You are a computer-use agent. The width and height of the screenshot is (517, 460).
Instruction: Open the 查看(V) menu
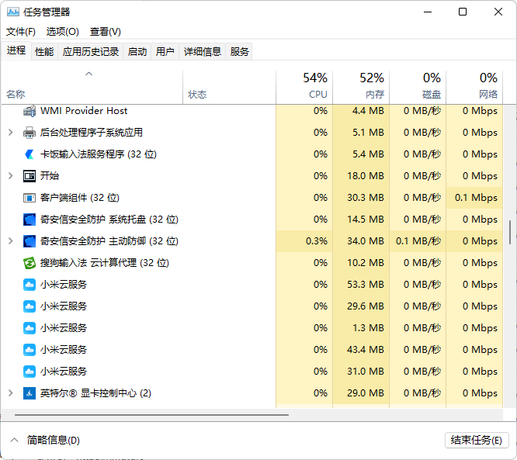pos(105,32)
